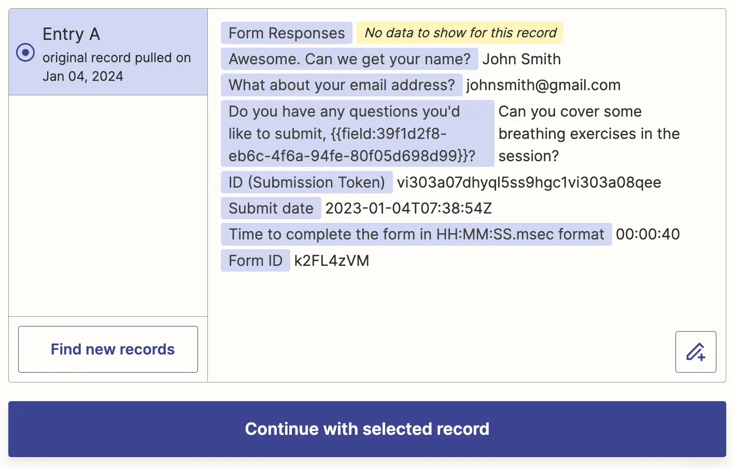
Task: Click Continue with selected record
Action: 367,429
